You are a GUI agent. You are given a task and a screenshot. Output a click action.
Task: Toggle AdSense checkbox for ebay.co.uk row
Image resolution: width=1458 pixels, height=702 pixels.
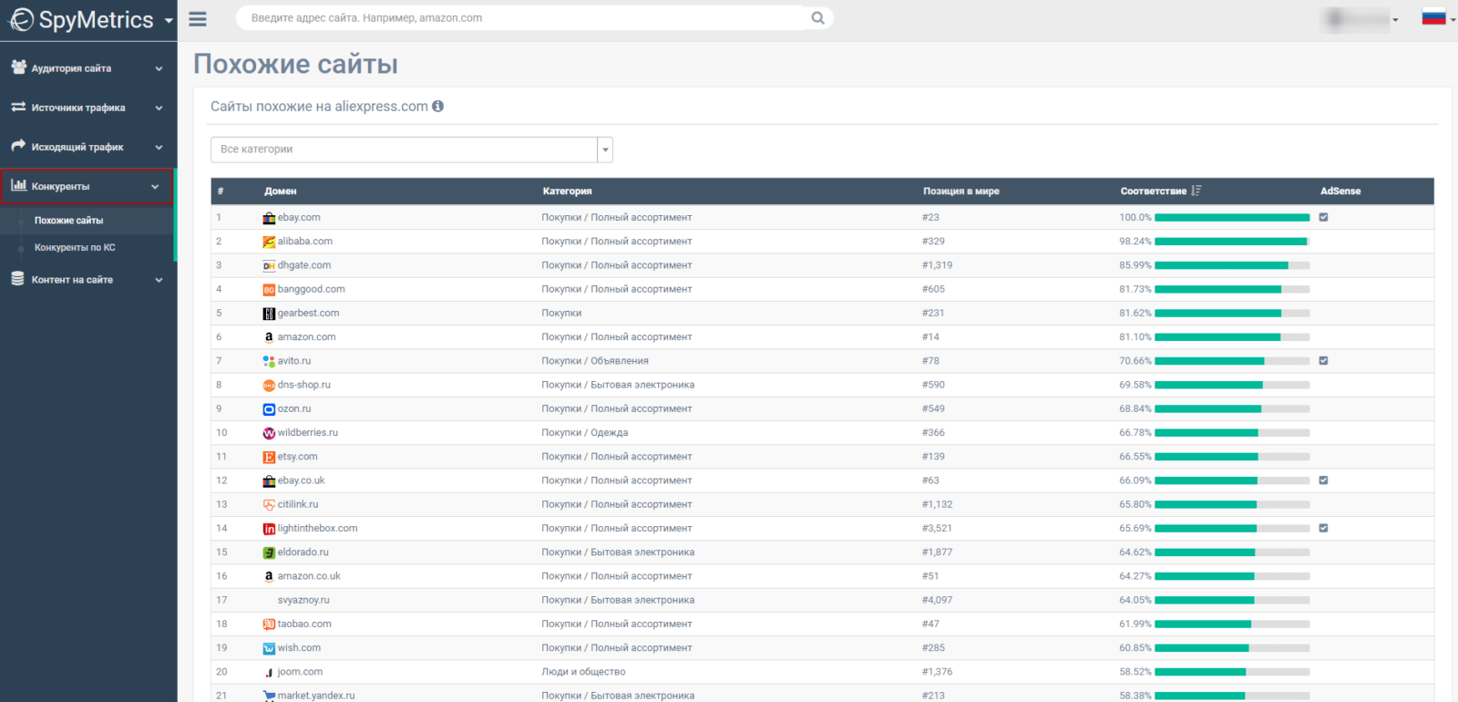click(x=1323, y=480)
